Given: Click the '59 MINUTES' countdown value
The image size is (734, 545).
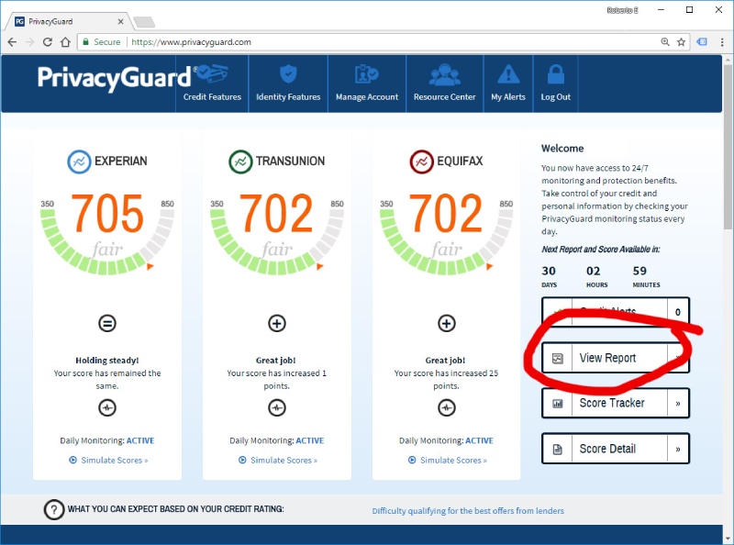Looking at the screenshot, I should point(646,276).
